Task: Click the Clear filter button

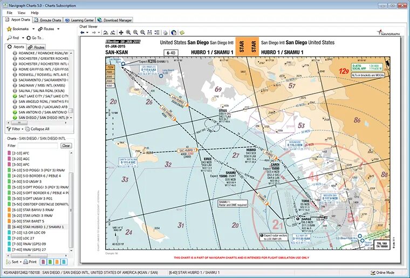Action: pos(66,146)
